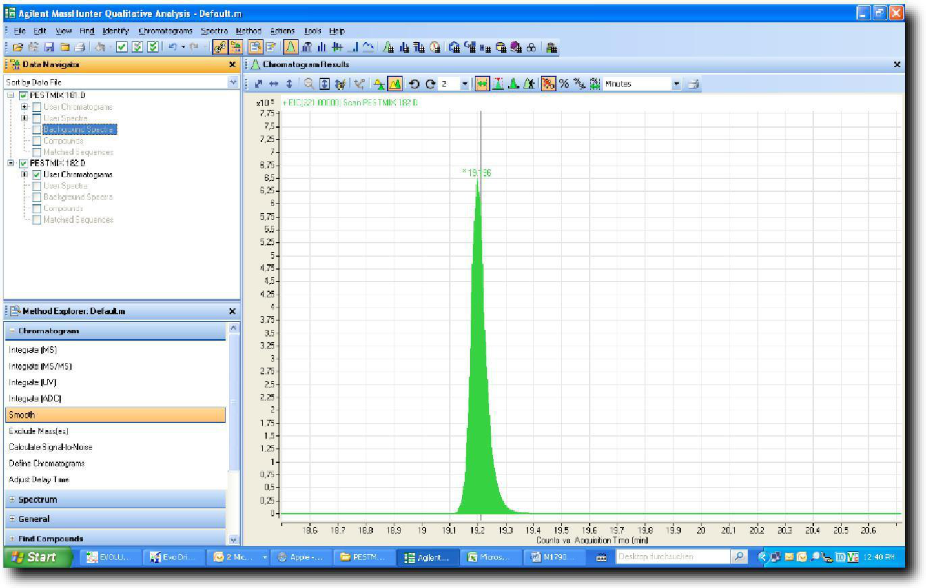Check User Spectra box under PESTMIX 182 D
The image size is (926, 588).
[36, 186]
